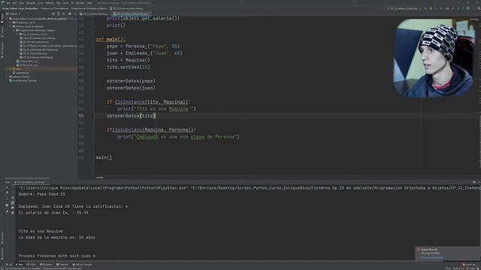This screenshot has width=481, height=270.
Task: Click the round icon left of the top-right search magnifier
Action: [x=467, y=8]
